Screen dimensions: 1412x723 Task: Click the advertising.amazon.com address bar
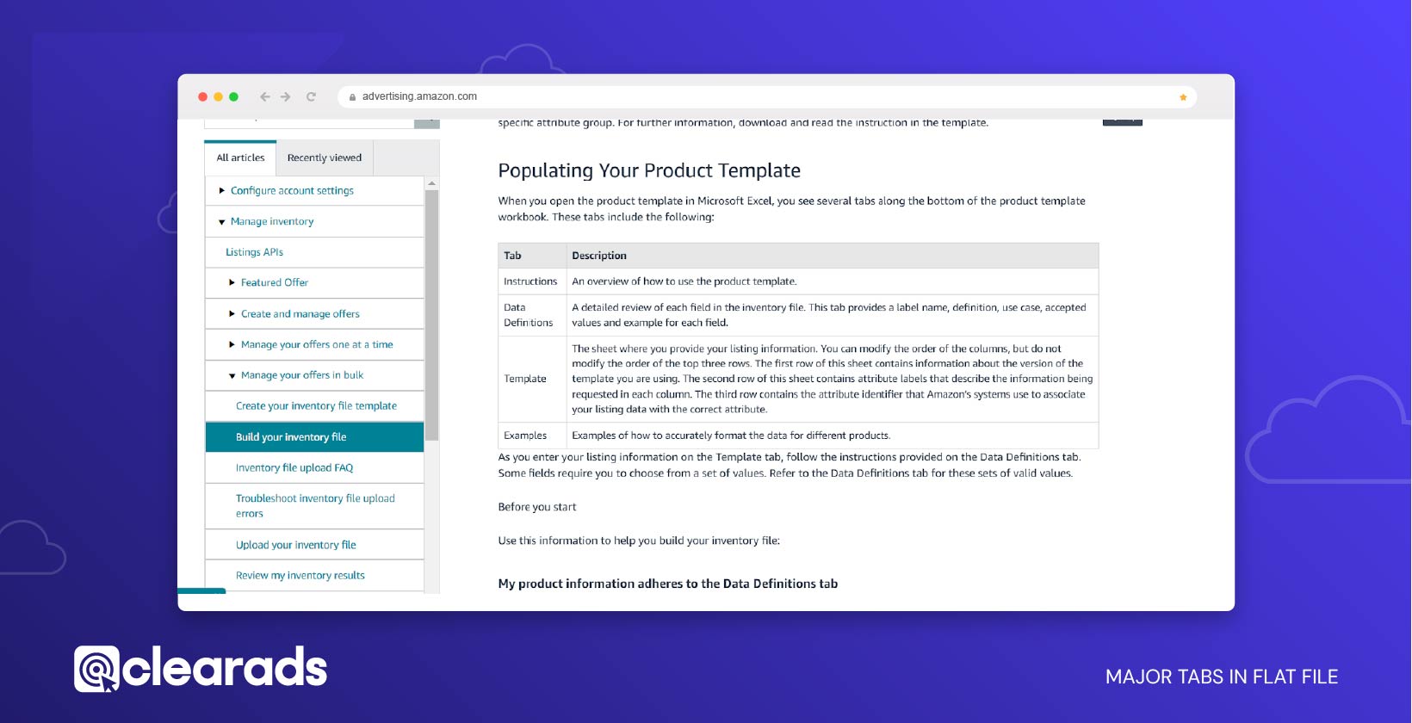767,96
